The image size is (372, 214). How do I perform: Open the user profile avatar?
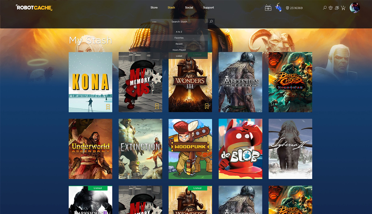pos(355,8)
